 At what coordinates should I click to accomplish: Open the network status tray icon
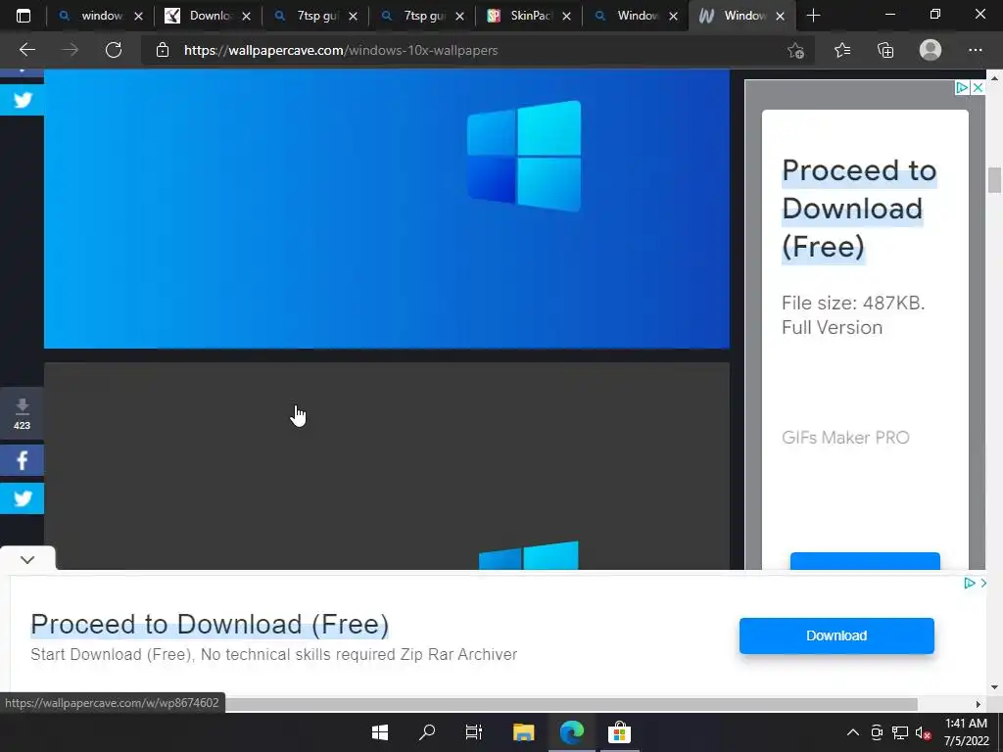(900, 732)
